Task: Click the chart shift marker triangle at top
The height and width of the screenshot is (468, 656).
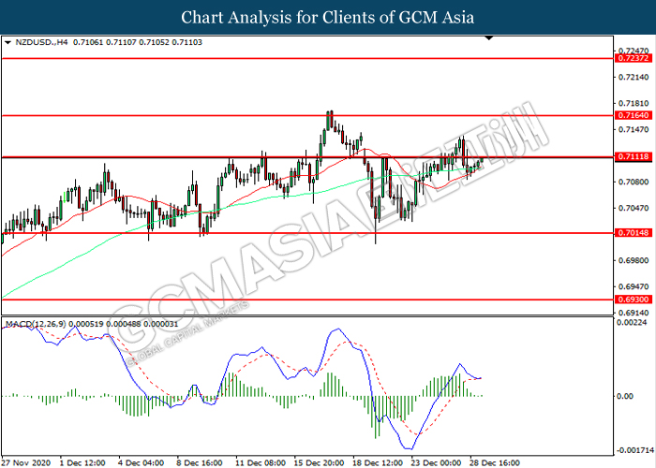Action: point(488,38)
